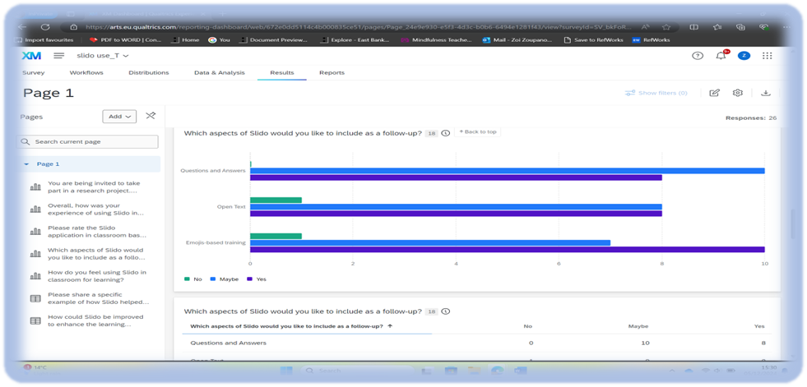Click the green No bar for Open Text

click(276, 200)
